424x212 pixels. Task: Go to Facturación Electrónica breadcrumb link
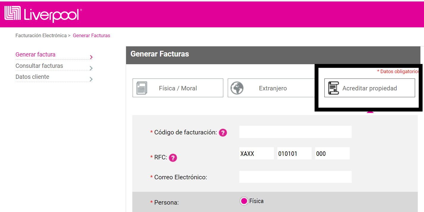click(x=41, y=35)
